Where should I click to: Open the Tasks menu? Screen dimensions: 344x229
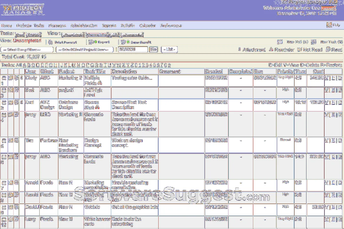point(39,25)
